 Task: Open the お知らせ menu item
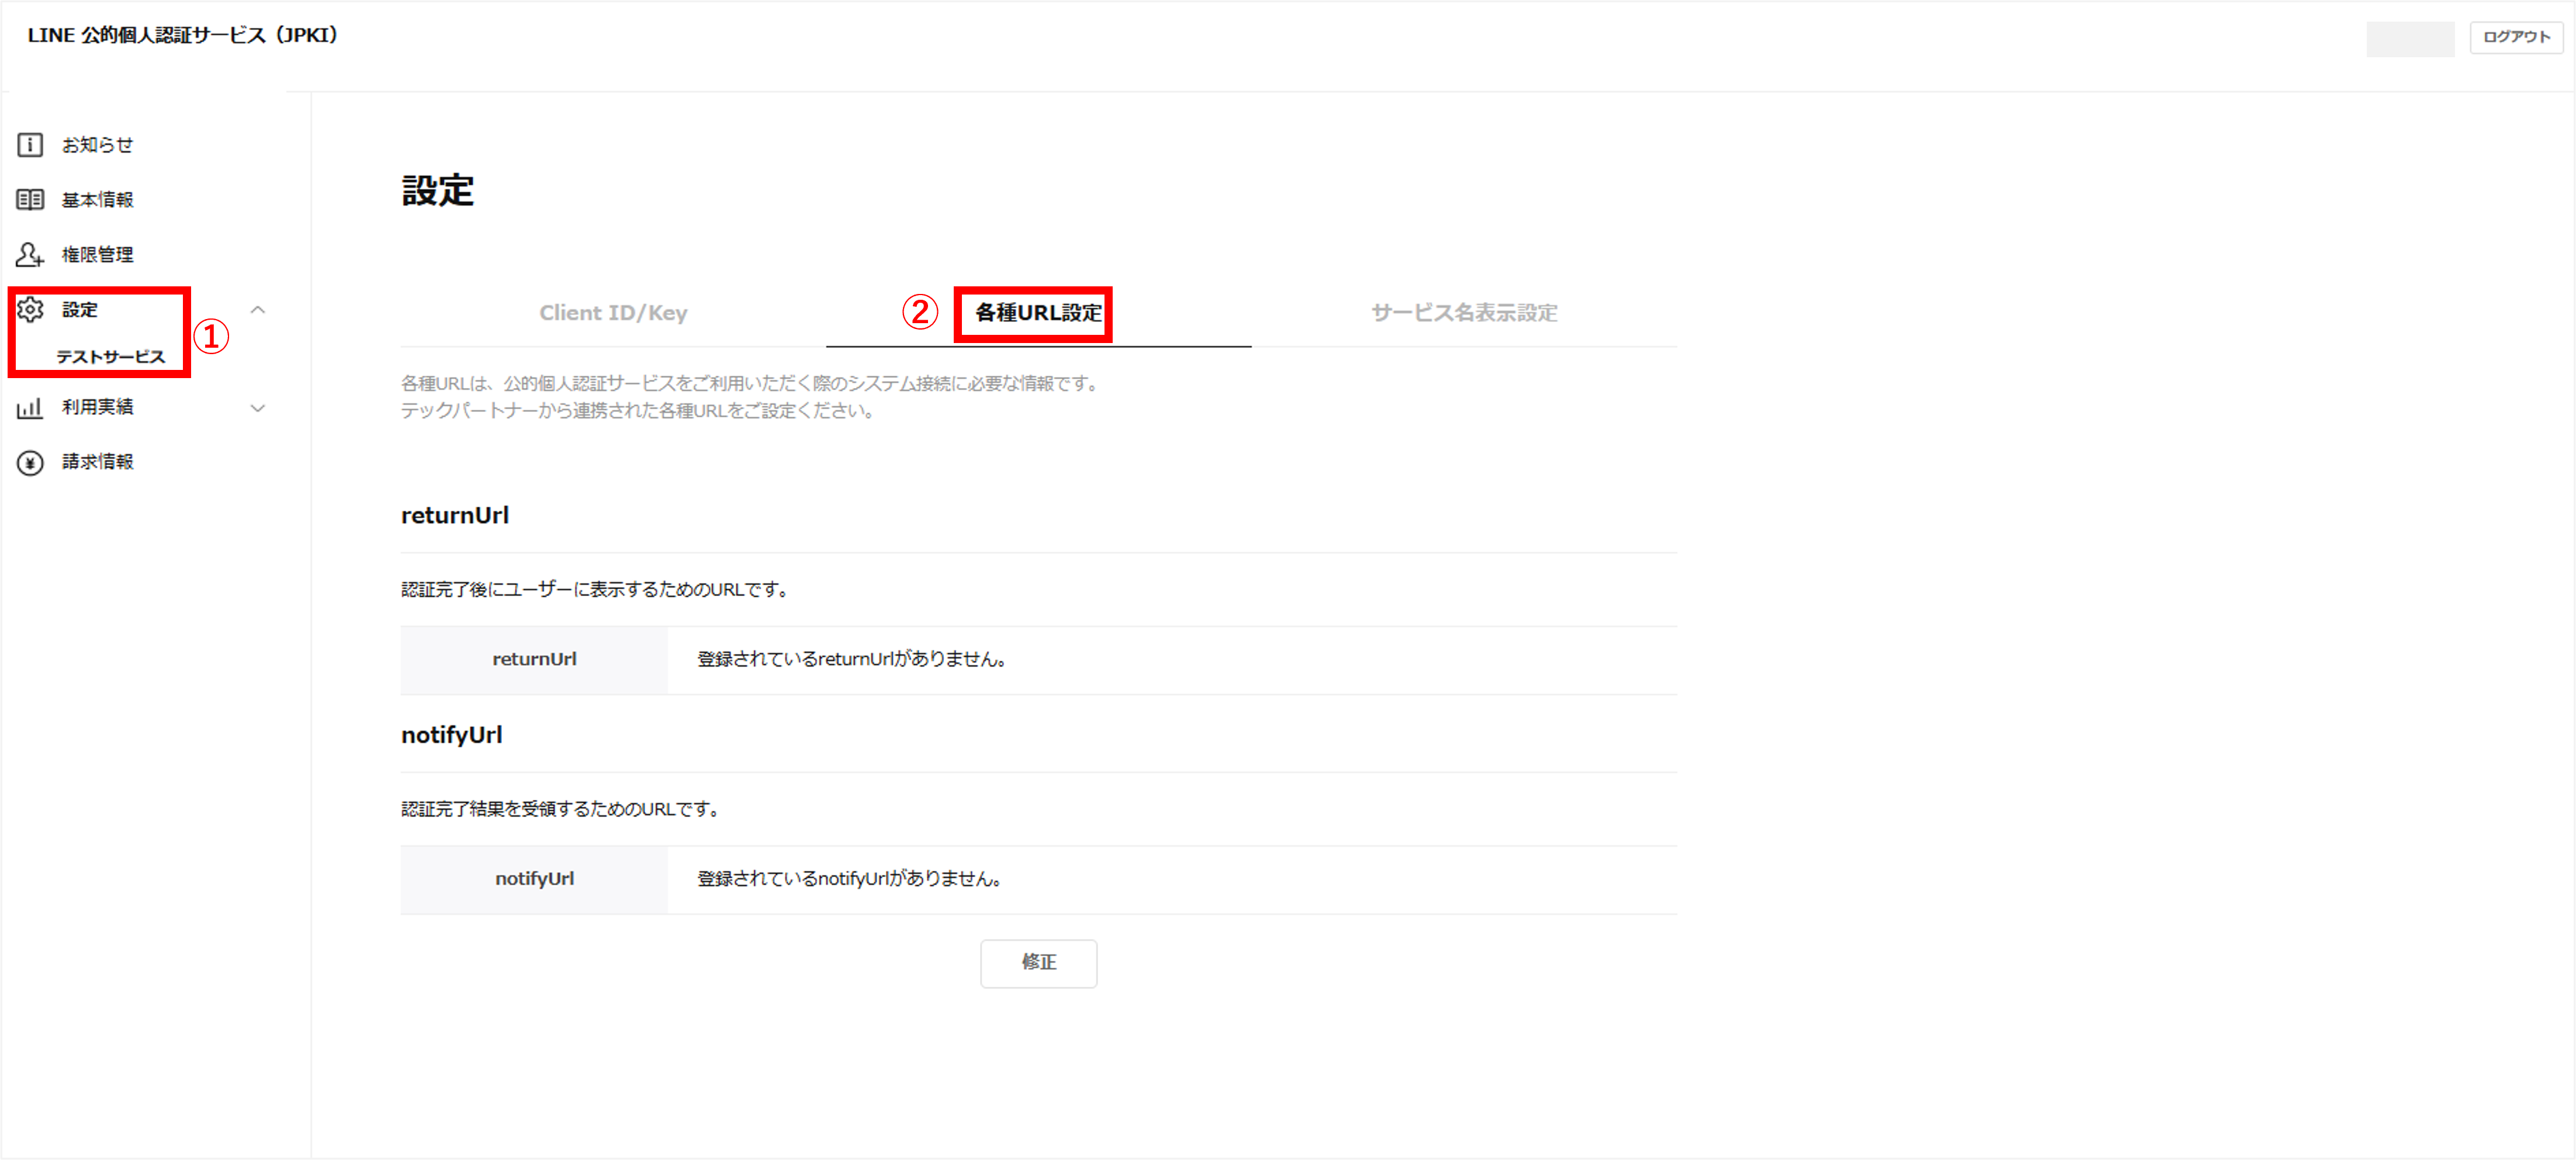click(97, 145)
